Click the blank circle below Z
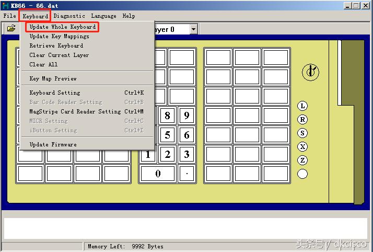 pyautogui.click(x=302, y=174)
